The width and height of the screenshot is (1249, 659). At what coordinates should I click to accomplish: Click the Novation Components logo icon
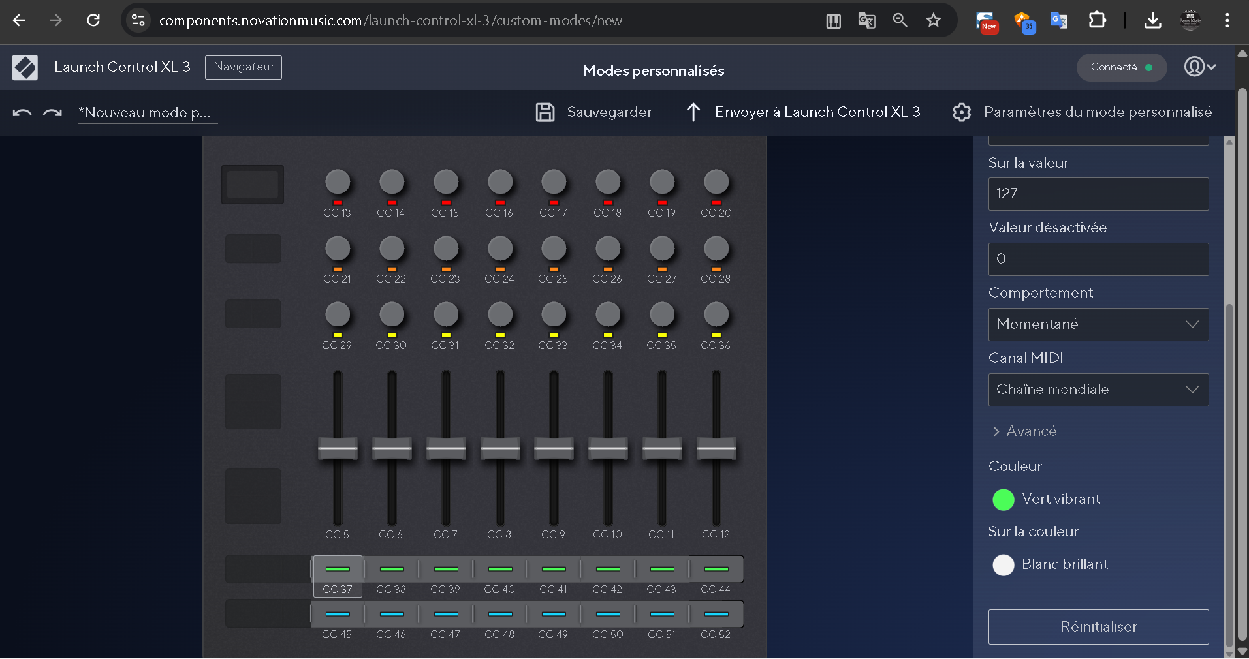[25, 67]
